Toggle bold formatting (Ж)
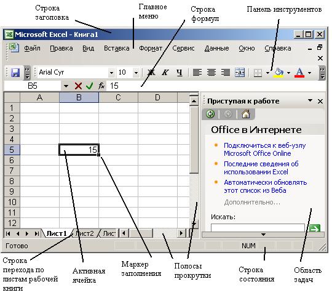332x295 pixels. tap(151, 73)
